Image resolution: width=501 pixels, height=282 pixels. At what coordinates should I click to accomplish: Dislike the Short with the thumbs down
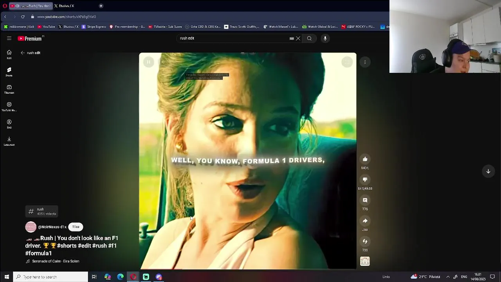pos(365,179)
